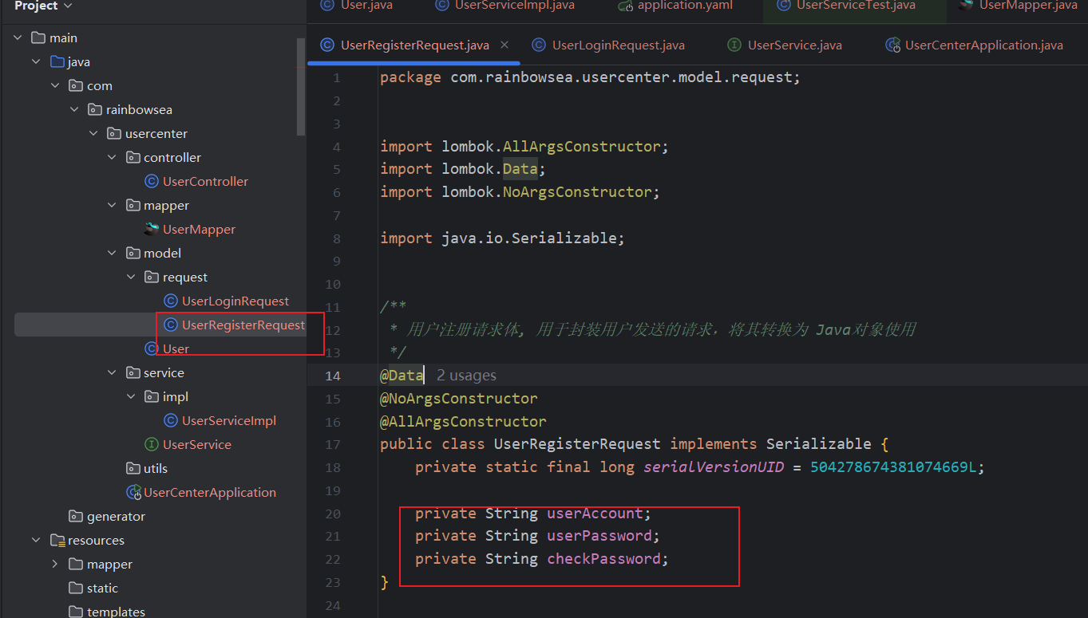
Task: Click the project tree vertical scrollbar
Action: coord(301,88)
